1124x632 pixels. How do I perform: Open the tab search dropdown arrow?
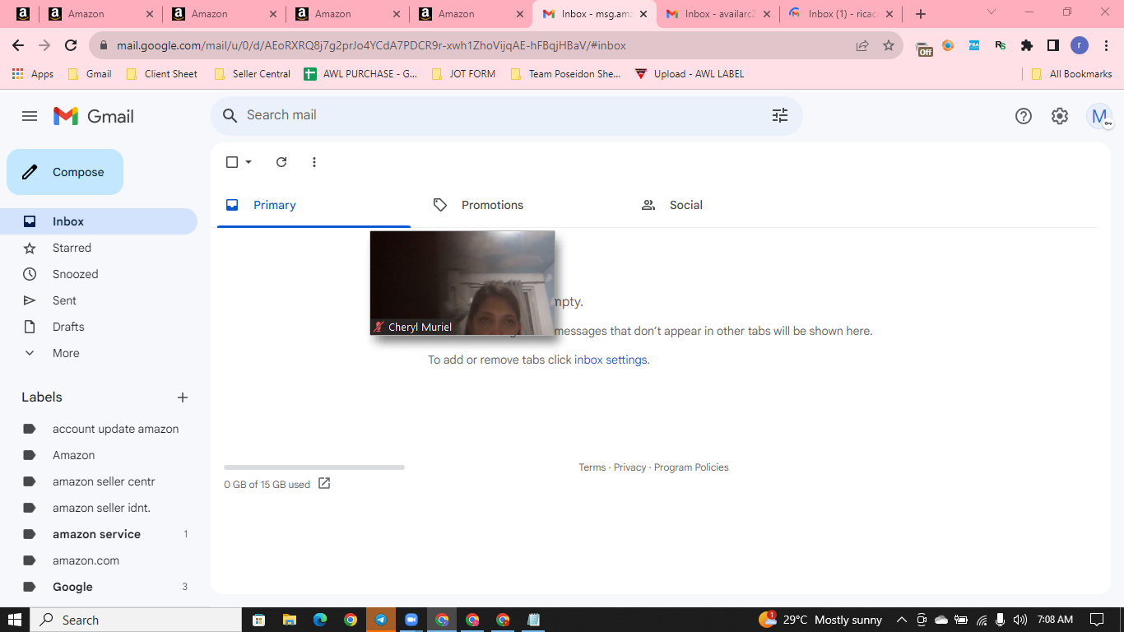point(991,12)
